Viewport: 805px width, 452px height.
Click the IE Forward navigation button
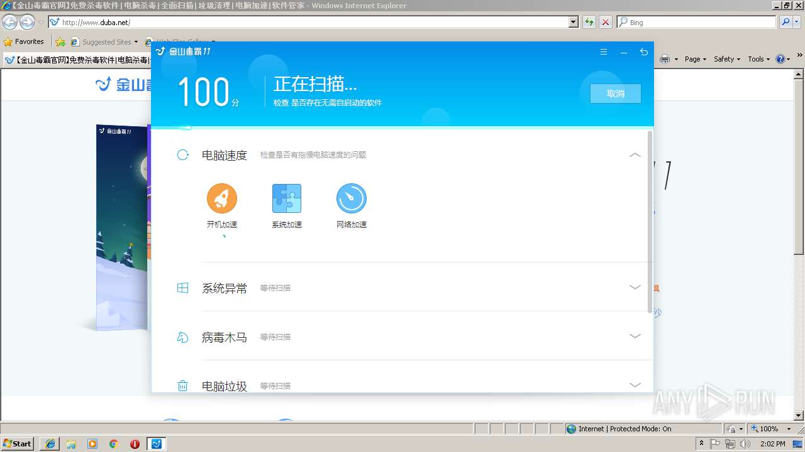[x=27, y=23]
